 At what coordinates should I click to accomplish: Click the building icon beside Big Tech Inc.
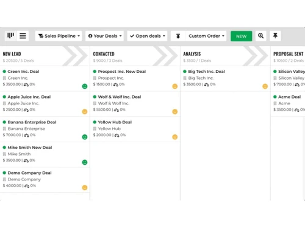coord(185,78)
